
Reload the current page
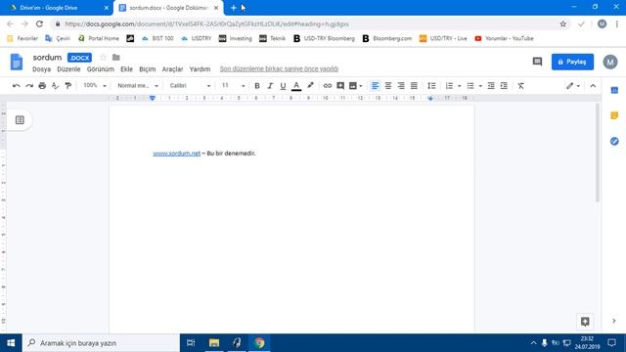tap(39, 23)
